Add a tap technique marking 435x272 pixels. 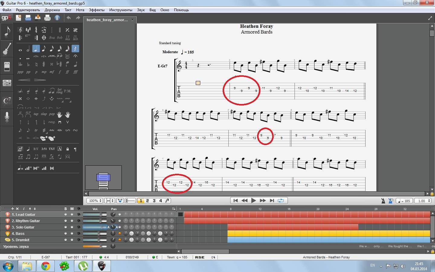tap(36, 114)
